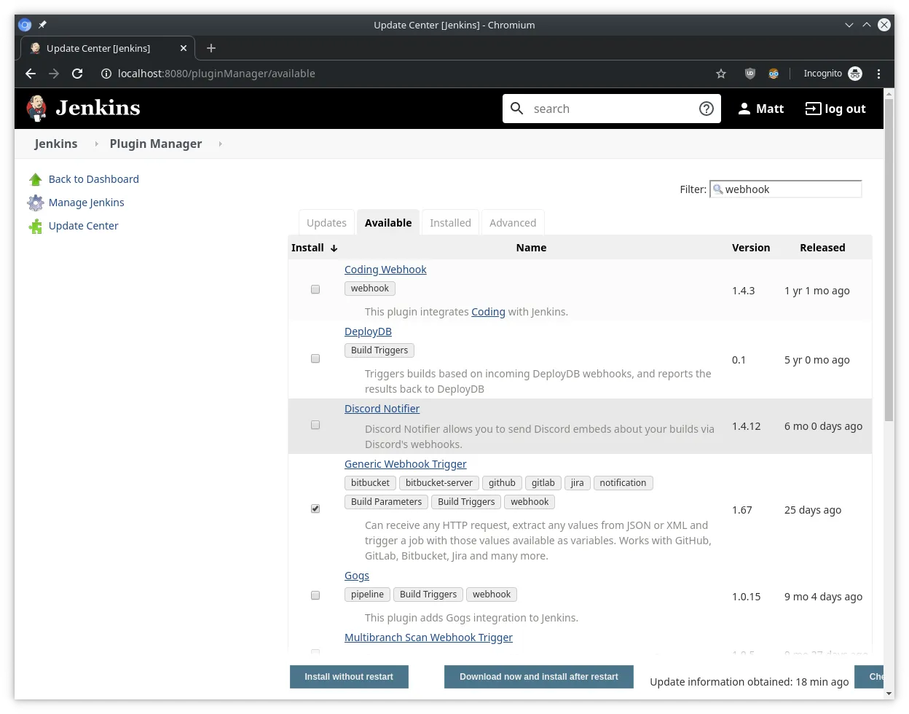Click the search magnifier in the header
Screen dimensions: 909x714
click(x=517, y=108)
